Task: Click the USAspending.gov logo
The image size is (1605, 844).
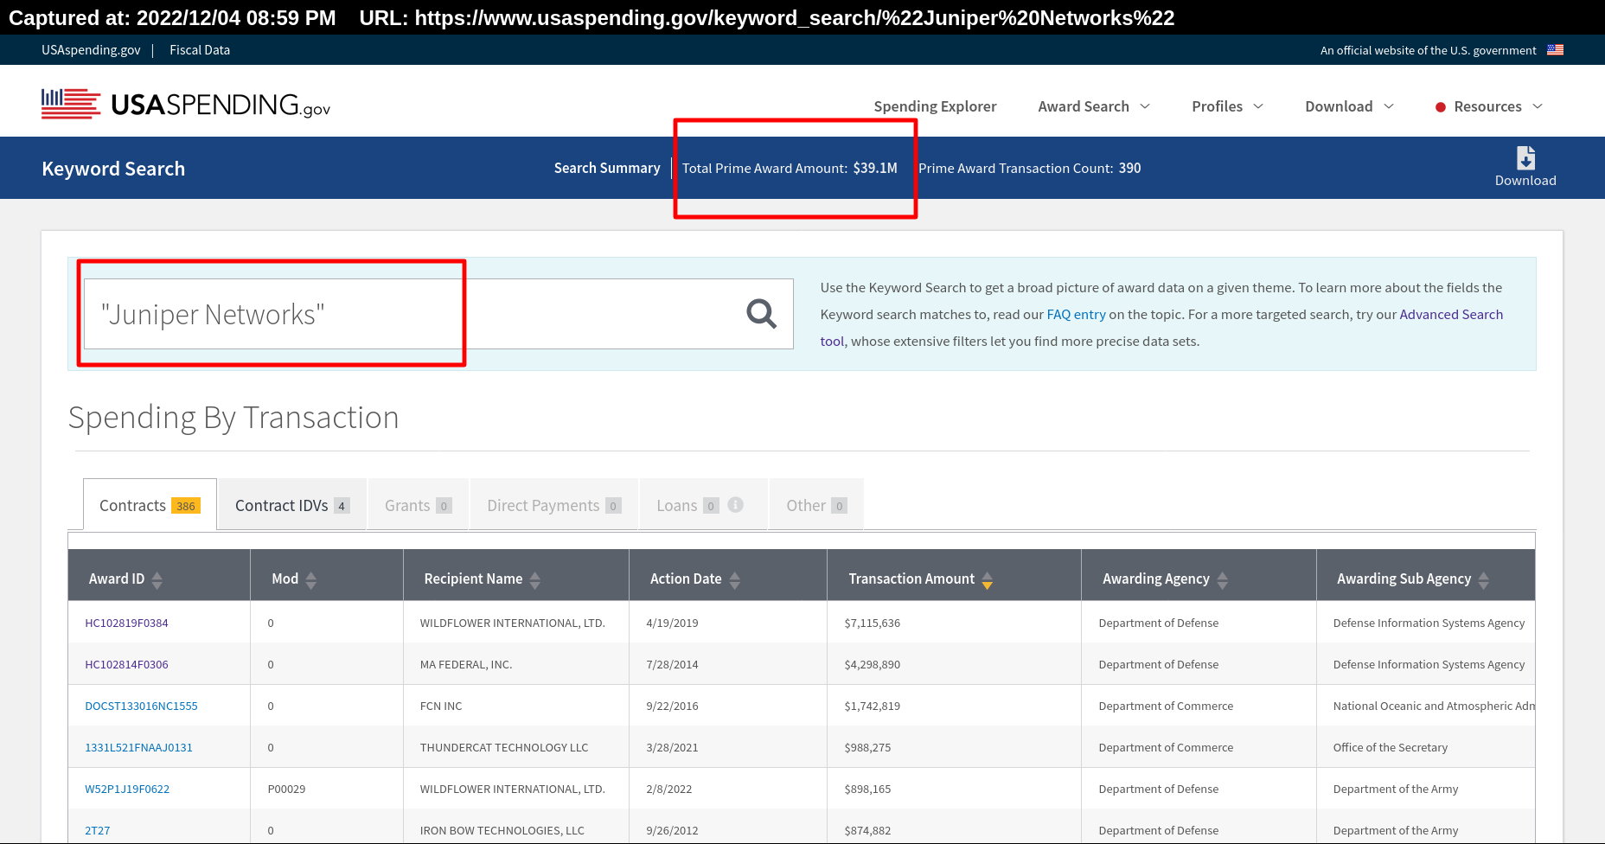Action: coord(186,105)
